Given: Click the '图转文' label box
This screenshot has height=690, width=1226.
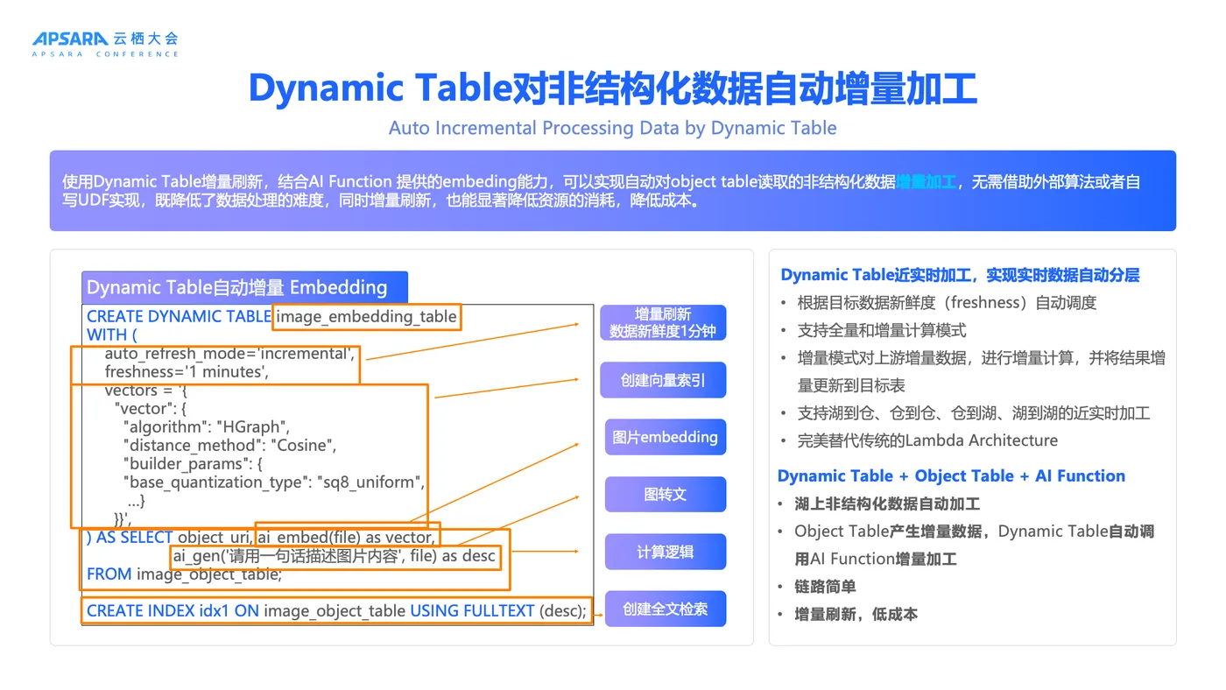Looking at the screenshot, I should 665,495.
